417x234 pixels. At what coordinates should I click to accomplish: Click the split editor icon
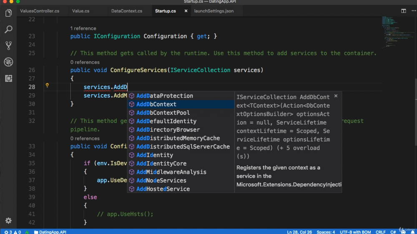404,11
